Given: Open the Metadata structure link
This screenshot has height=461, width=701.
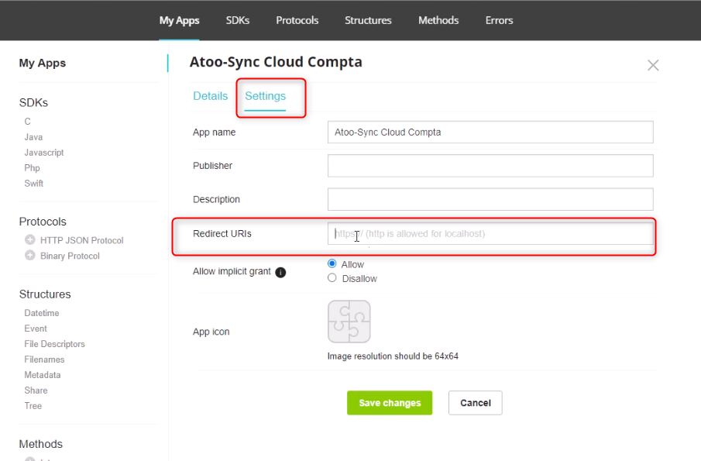Looking at the screenshot, I should [43, 375].
